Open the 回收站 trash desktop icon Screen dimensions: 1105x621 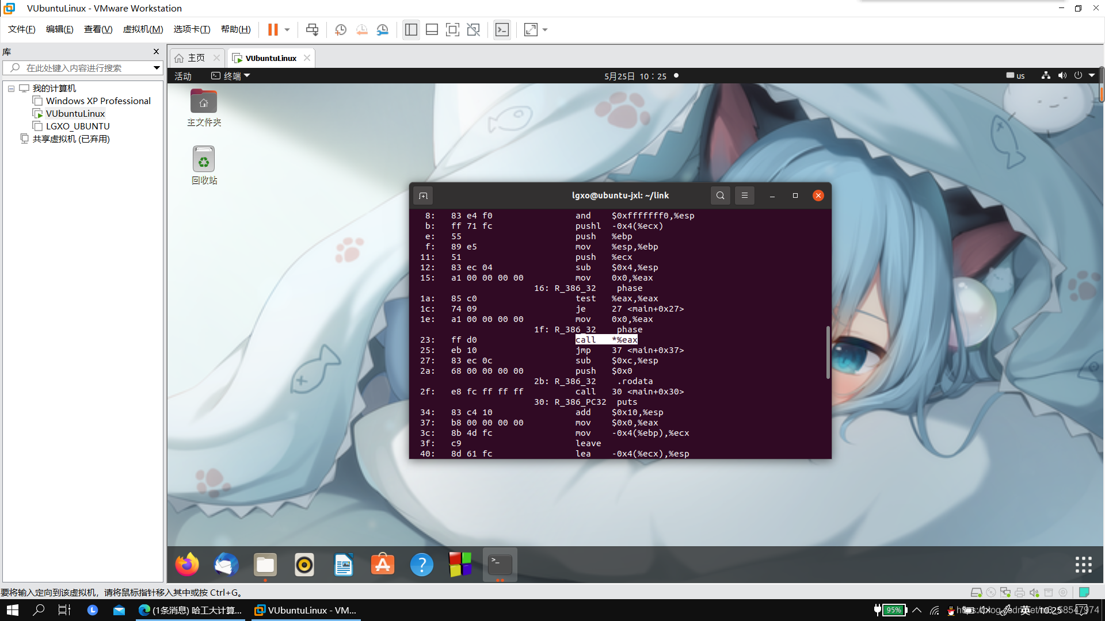click(x=204, y=166)
